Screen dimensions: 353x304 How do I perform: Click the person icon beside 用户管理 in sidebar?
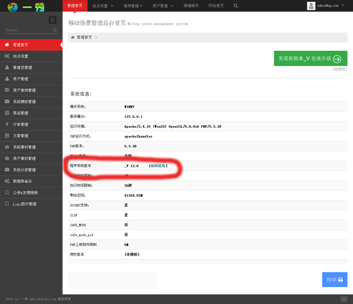7,79
